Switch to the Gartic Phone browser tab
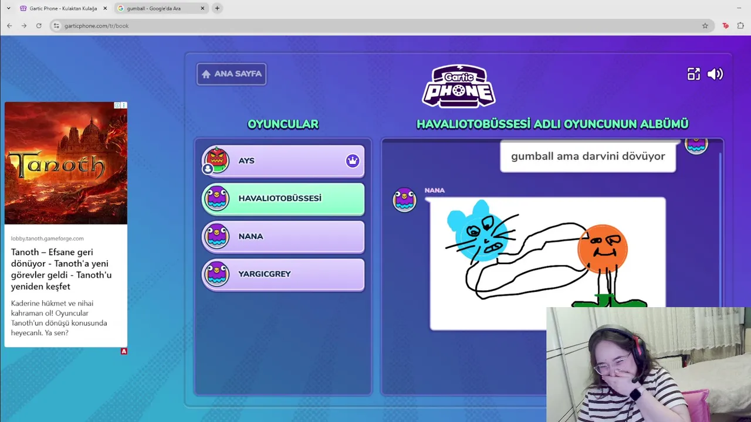Screen dimensions: 751x422 coord(63,8)
